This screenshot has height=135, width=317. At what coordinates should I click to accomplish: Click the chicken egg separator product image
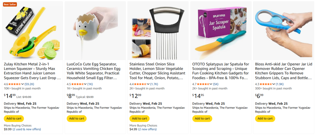95,31
